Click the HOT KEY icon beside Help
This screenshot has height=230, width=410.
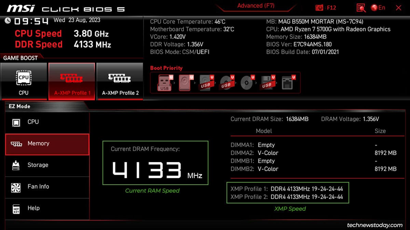pos(16,209)
